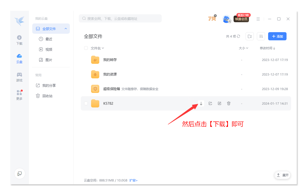
Task: Open the device icon at sidebar bottom
Action: click(x=19, y=174)
